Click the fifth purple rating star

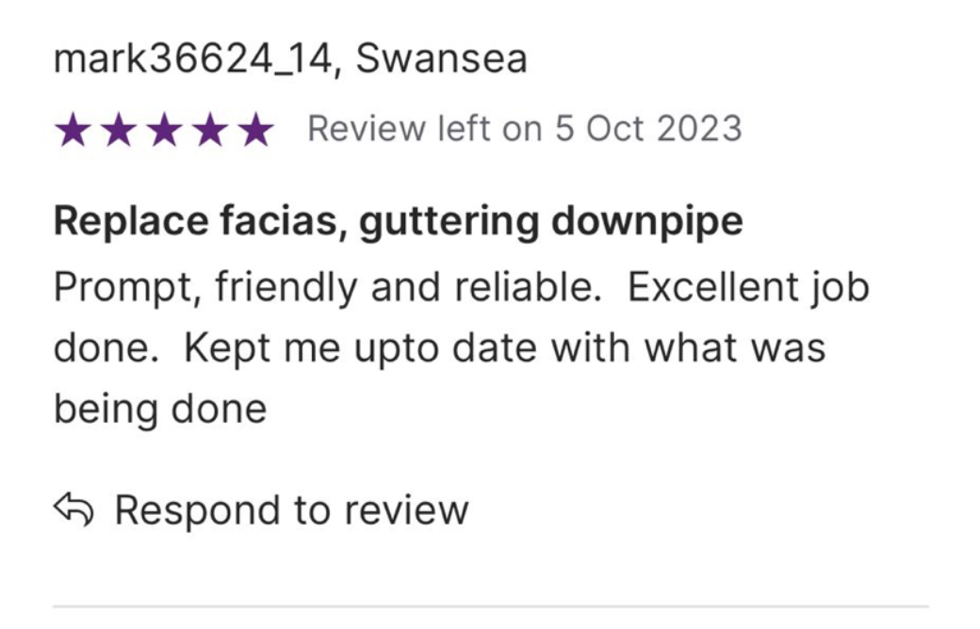256,130
